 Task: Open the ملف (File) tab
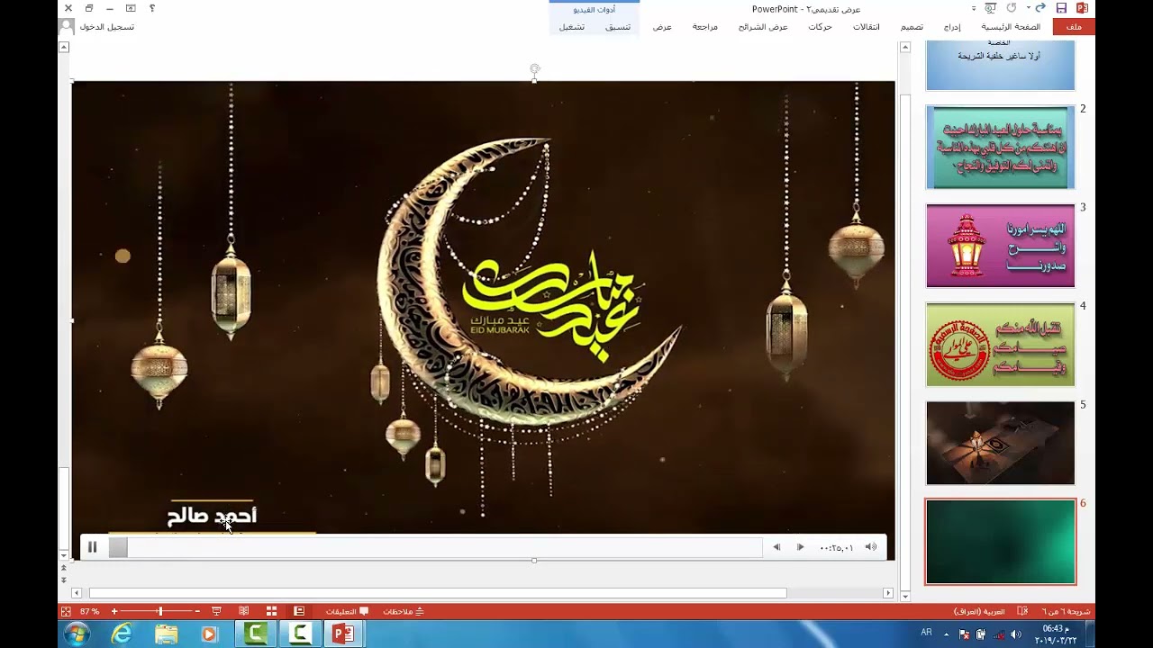1074,27
